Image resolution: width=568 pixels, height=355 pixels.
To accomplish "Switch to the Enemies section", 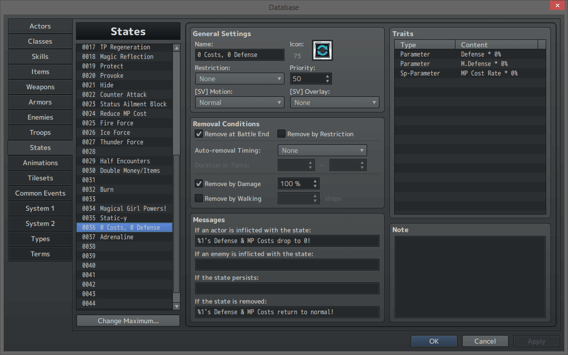I will pos(40,117).
